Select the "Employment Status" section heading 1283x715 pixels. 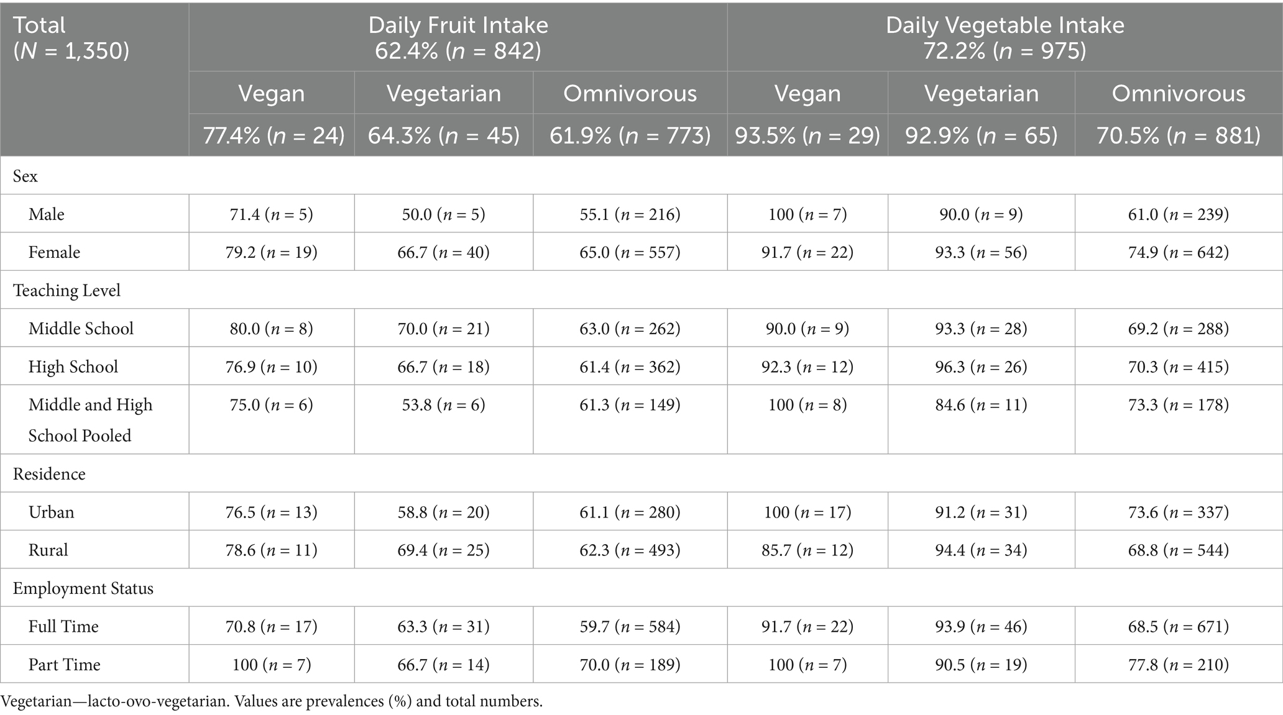pyautogui.click(x=83, y=588)
